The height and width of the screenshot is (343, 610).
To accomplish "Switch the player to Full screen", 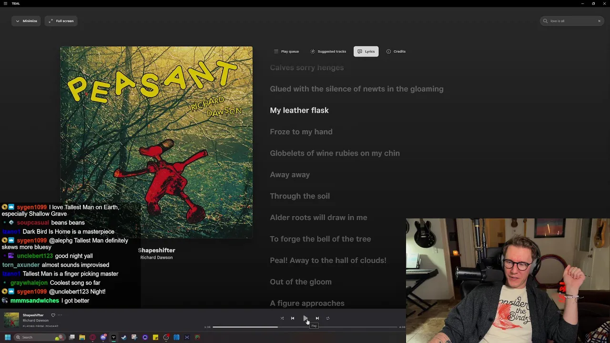I will (x=61, y=21).
